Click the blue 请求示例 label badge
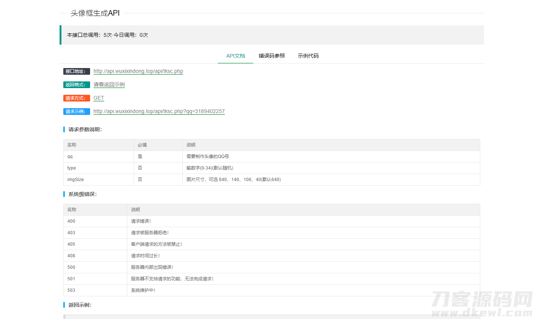 point(76,112)
